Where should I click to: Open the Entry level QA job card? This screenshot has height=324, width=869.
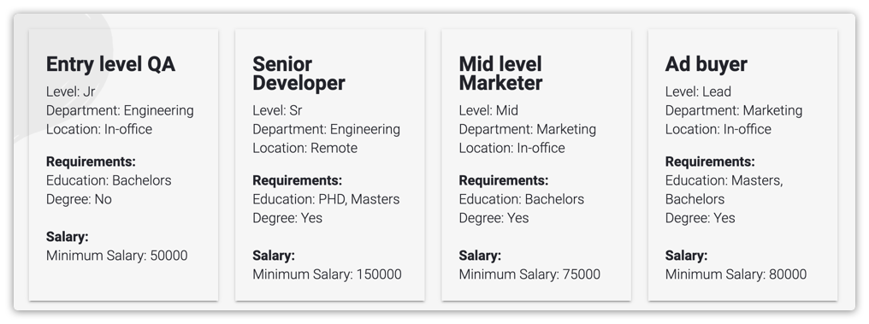tap(123, 165)
